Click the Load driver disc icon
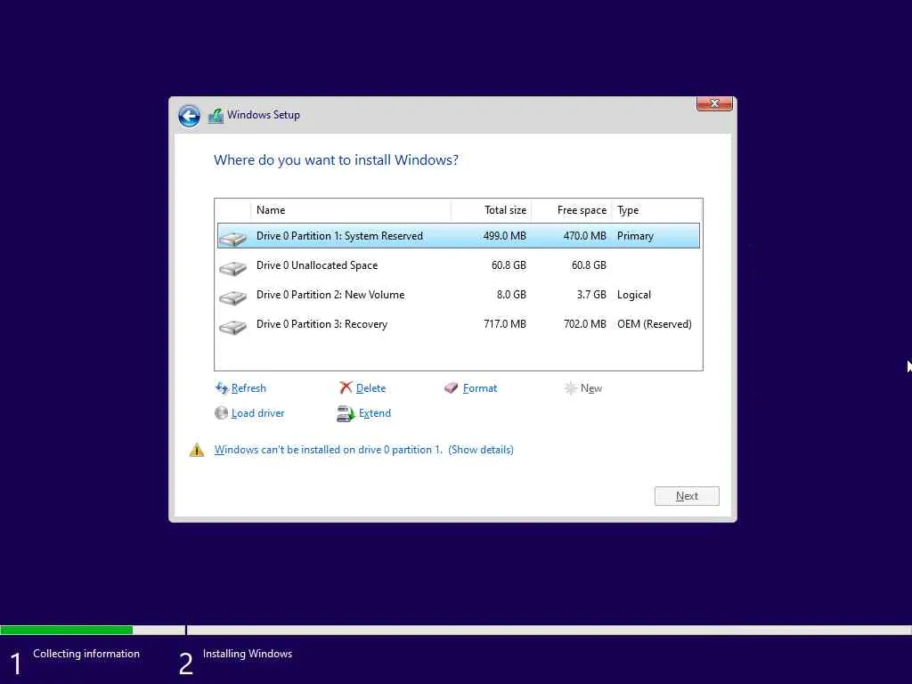The width and height of the screenshot is (912, 684). 221,413
